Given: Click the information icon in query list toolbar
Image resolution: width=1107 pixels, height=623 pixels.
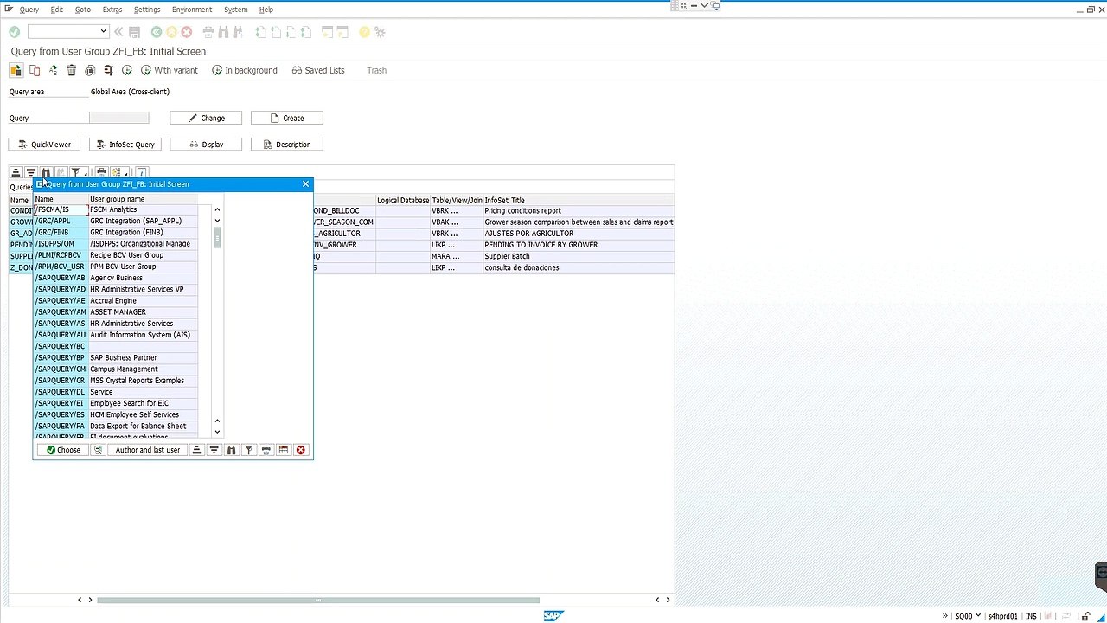Looking at the screenshot, I should pos(142,173).
